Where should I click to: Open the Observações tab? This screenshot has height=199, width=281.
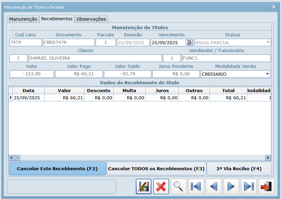[x=91, y=19]
